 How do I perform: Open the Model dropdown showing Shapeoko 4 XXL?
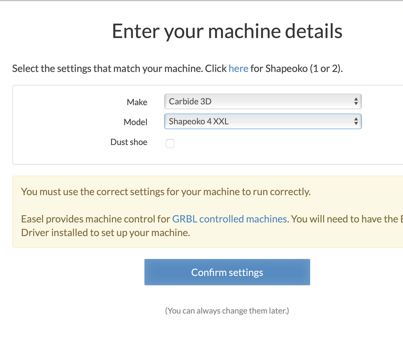[263, 121]
